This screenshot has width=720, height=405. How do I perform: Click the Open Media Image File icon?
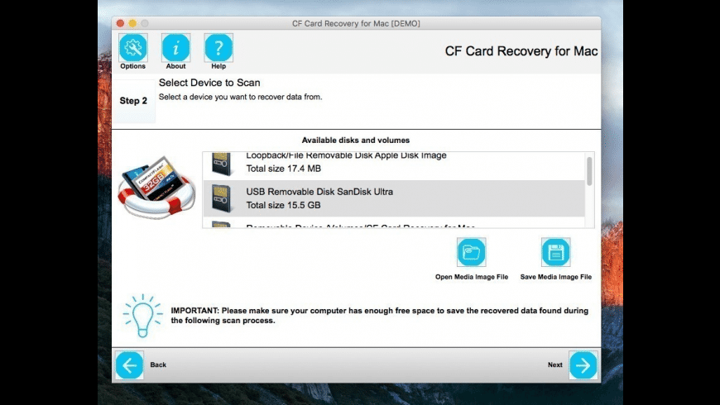point(471,252)
